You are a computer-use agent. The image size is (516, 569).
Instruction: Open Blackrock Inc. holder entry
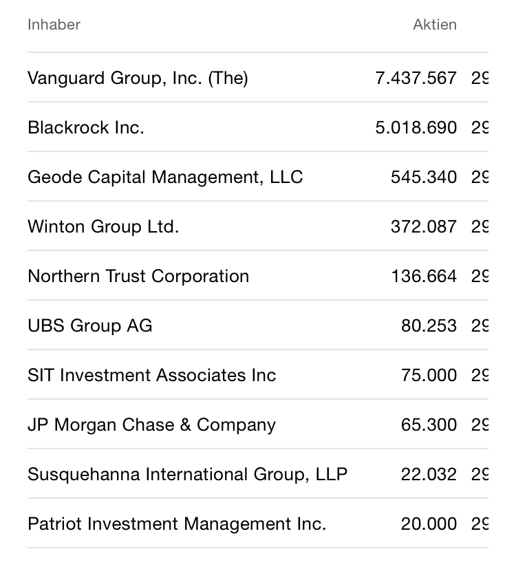tap(86, 127)
